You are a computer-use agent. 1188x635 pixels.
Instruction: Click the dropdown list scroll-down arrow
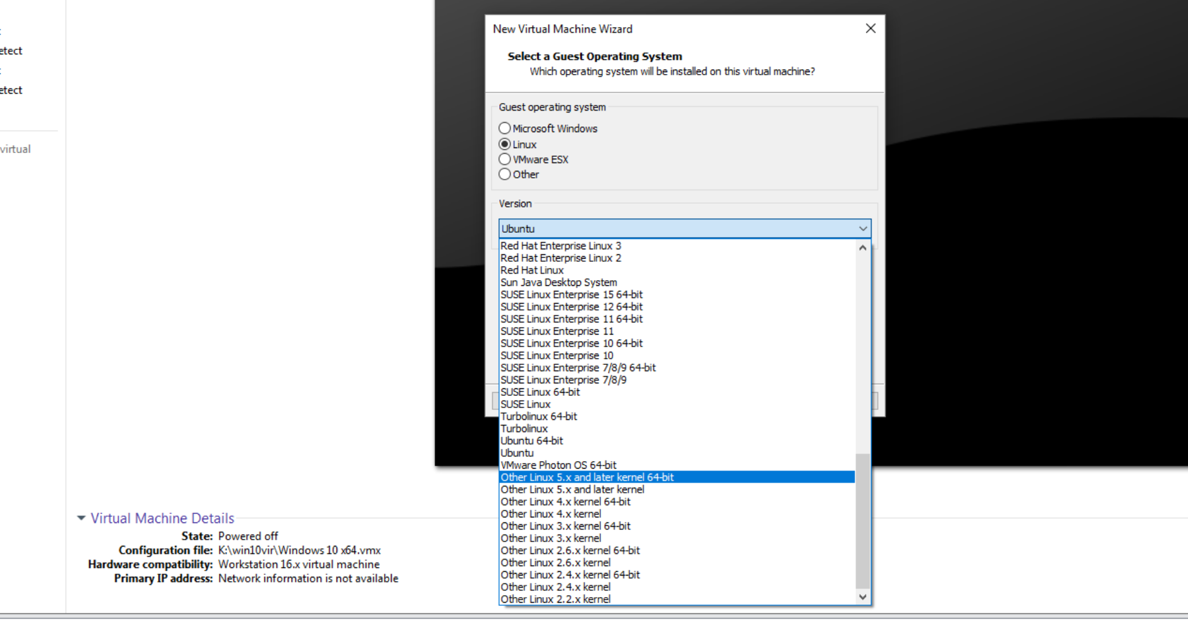point(862,596)
